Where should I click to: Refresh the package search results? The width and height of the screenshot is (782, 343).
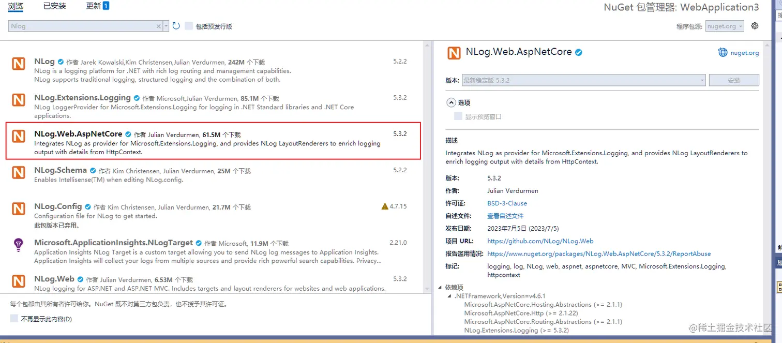176,26
